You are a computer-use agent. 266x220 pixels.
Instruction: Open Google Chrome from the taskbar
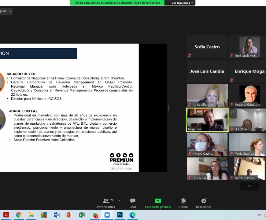tap(19, 215)
